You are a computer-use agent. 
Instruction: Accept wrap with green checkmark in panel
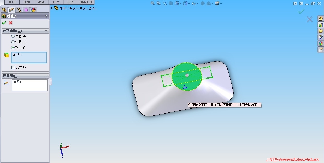pyautogui.click(x=4, y=23)
